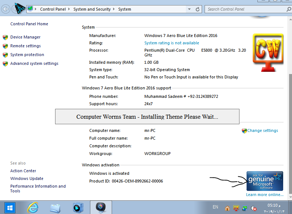292x214 pixels.
Task: Click the muted volume tray icon
Action: pyautogui.click(x=254, y=209)
